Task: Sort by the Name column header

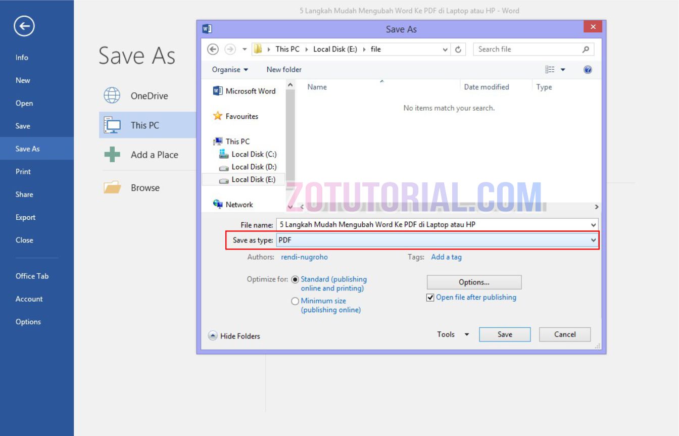Action: pos(317,87)
